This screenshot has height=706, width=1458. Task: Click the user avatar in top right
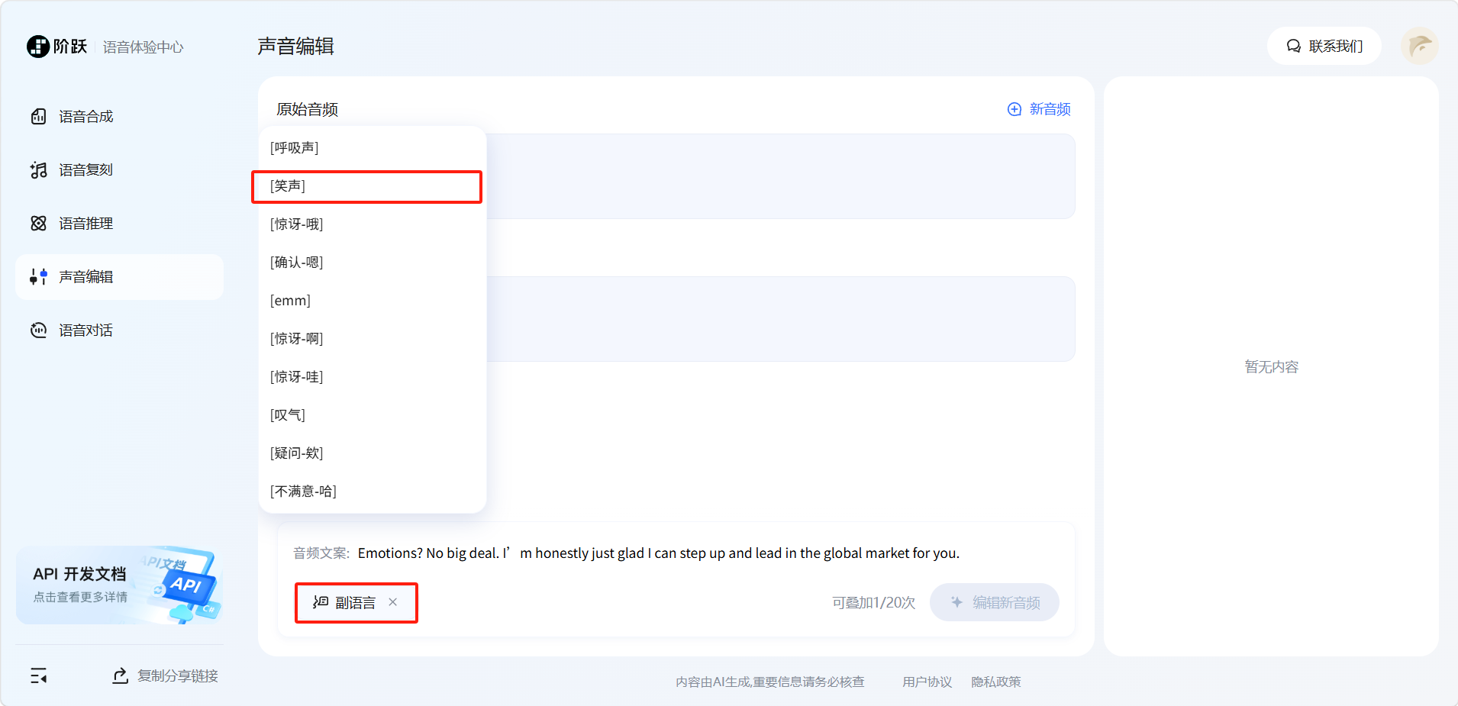pyautogui.click(x=1419, y=47)
